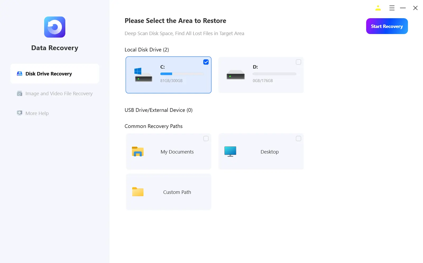Click the C: drive usage progress bar

182,74
